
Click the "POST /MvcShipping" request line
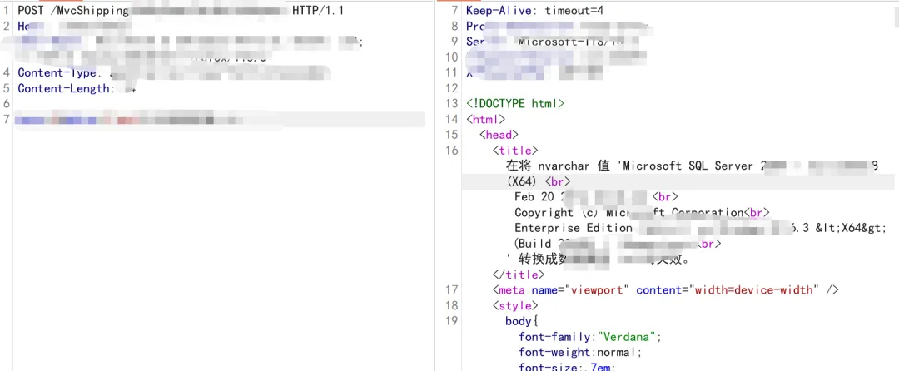pyautogui.click(x=73, y=11)
